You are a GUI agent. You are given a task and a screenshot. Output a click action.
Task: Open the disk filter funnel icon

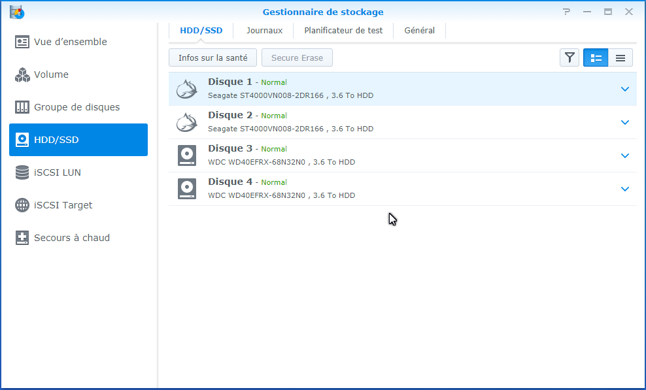click(x=569, y=57)
